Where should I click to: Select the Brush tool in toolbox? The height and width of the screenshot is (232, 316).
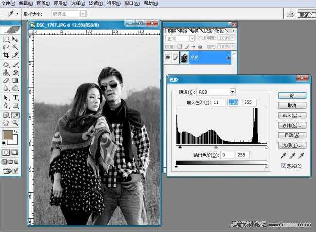coord(15,65)
